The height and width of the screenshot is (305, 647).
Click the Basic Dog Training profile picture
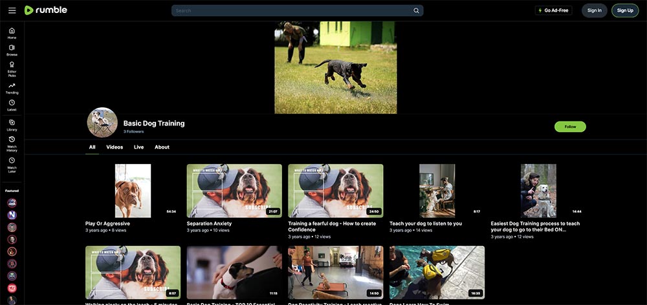click(102, 122)
